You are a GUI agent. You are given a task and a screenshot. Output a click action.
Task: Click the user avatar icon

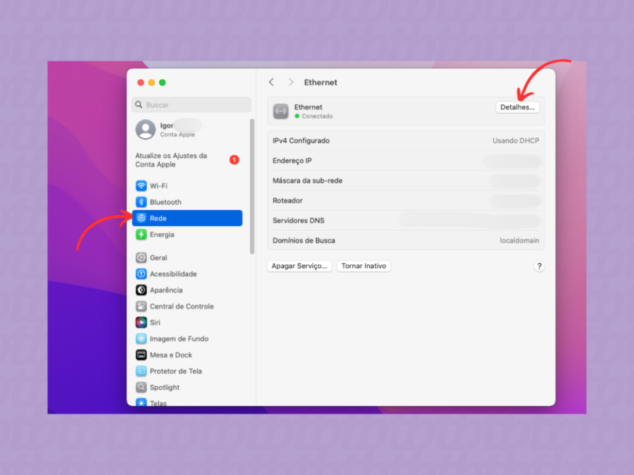[145, 129]
